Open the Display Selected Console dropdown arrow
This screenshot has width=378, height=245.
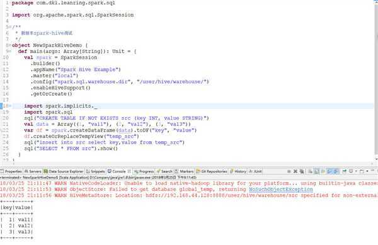pyautogui.click(x=356, y=171)
